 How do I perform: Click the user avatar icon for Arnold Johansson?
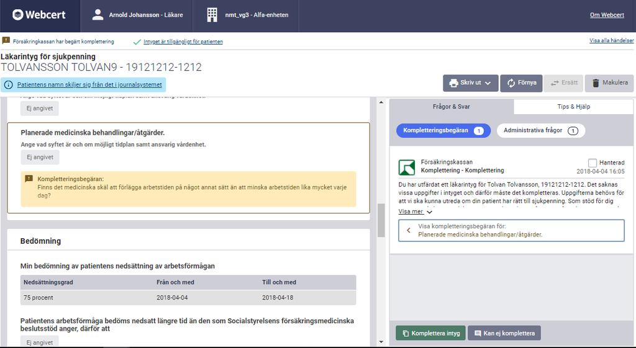(98, 15)
